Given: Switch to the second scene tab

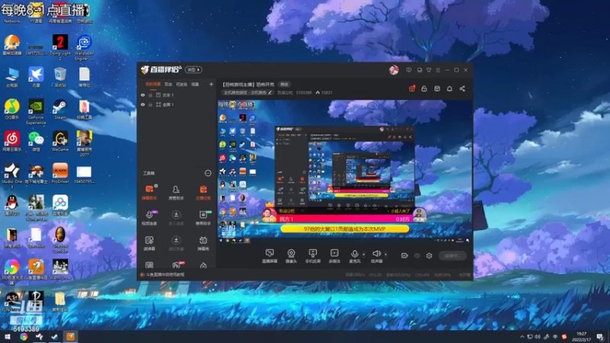Looking at the screenshot, I should coord(168,84).
